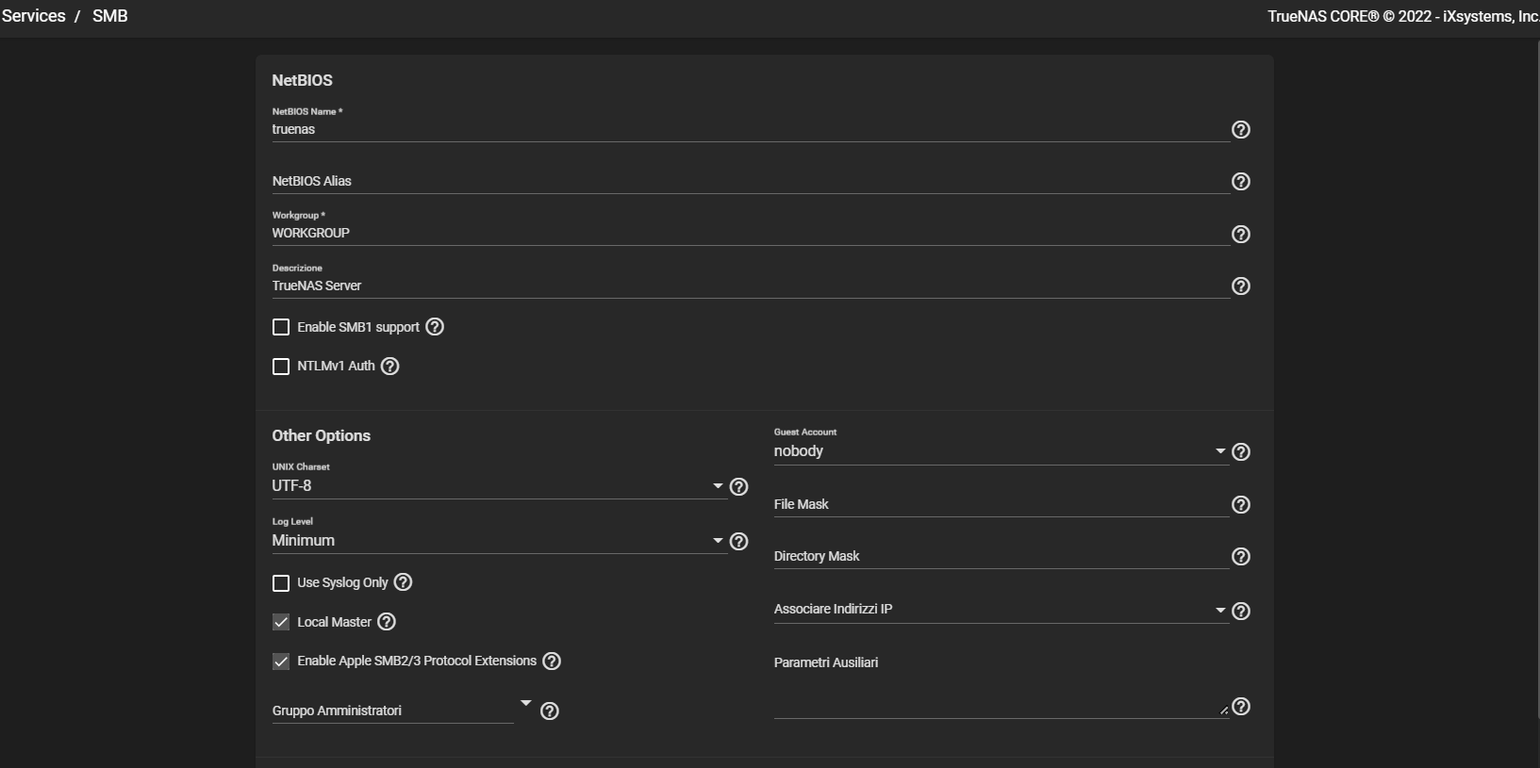The width and height of the screenshot is (1540, 768).
Task: Show help tooltip for Workgroup
Action: (1241, 234)
